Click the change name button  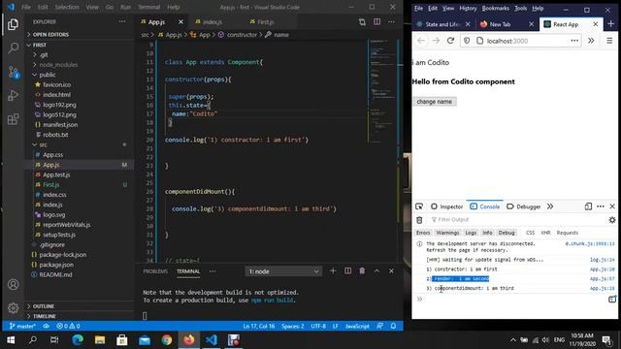[x=435, y=101]
